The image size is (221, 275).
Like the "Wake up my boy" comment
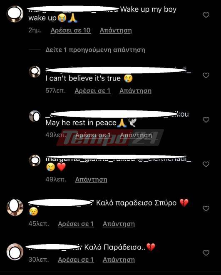coord(206,15)
